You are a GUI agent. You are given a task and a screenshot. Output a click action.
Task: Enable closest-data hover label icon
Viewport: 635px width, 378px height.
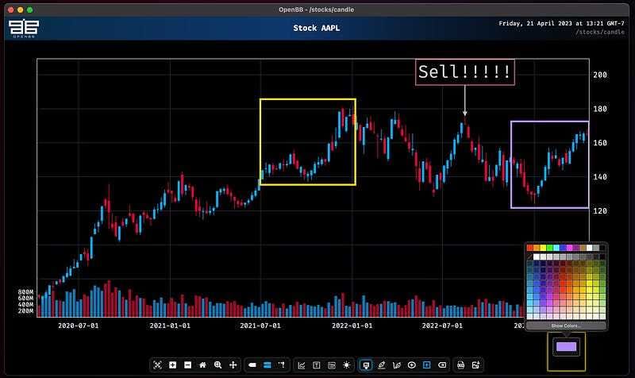[x=252, y=365]
